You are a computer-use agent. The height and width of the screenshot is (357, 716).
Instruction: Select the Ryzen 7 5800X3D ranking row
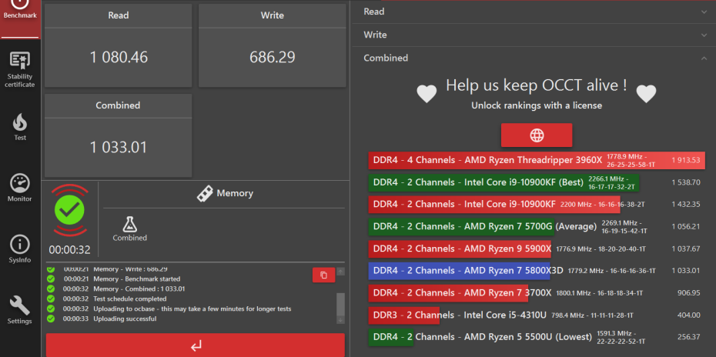(x=537, y=271)
